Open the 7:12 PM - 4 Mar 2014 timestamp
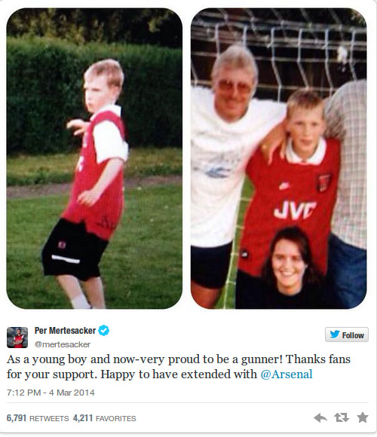 tap(51, 393)
